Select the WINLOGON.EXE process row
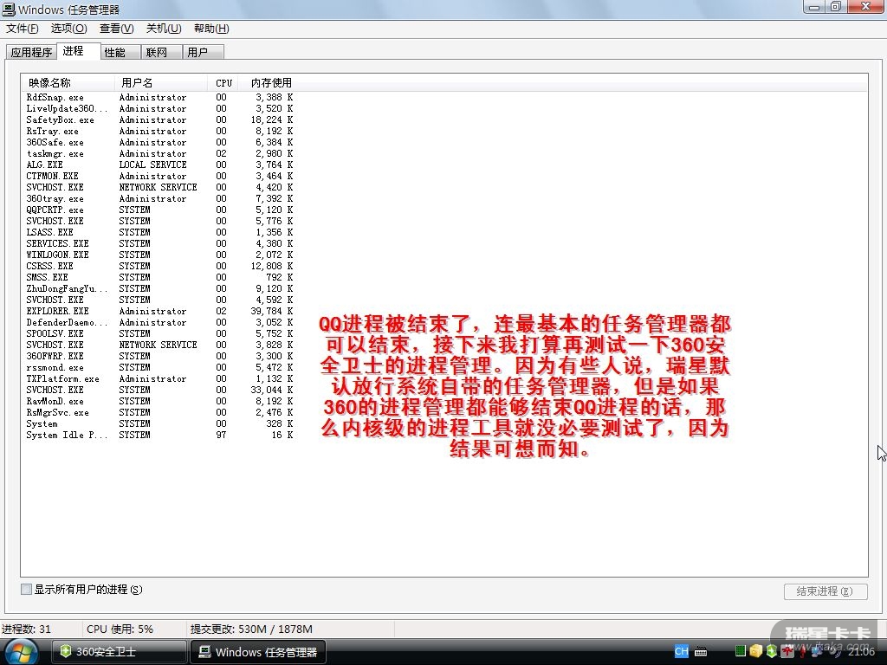This screenshot has height=665, width=887. click(x=159, y=255)
